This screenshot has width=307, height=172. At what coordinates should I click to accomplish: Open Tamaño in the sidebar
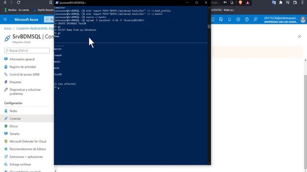pyautogui.click(x=14, y=134)
